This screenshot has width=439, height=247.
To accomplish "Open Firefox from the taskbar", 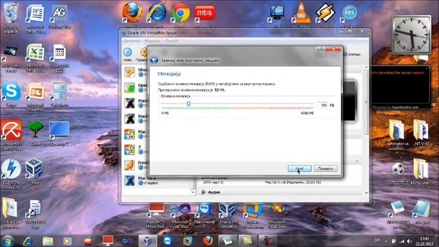I will [x=208, y=241].
